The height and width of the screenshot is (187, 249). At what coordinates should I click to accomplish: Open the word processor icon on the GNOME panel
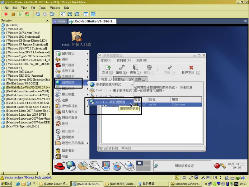pyautogui.click(x=94, y=166)
